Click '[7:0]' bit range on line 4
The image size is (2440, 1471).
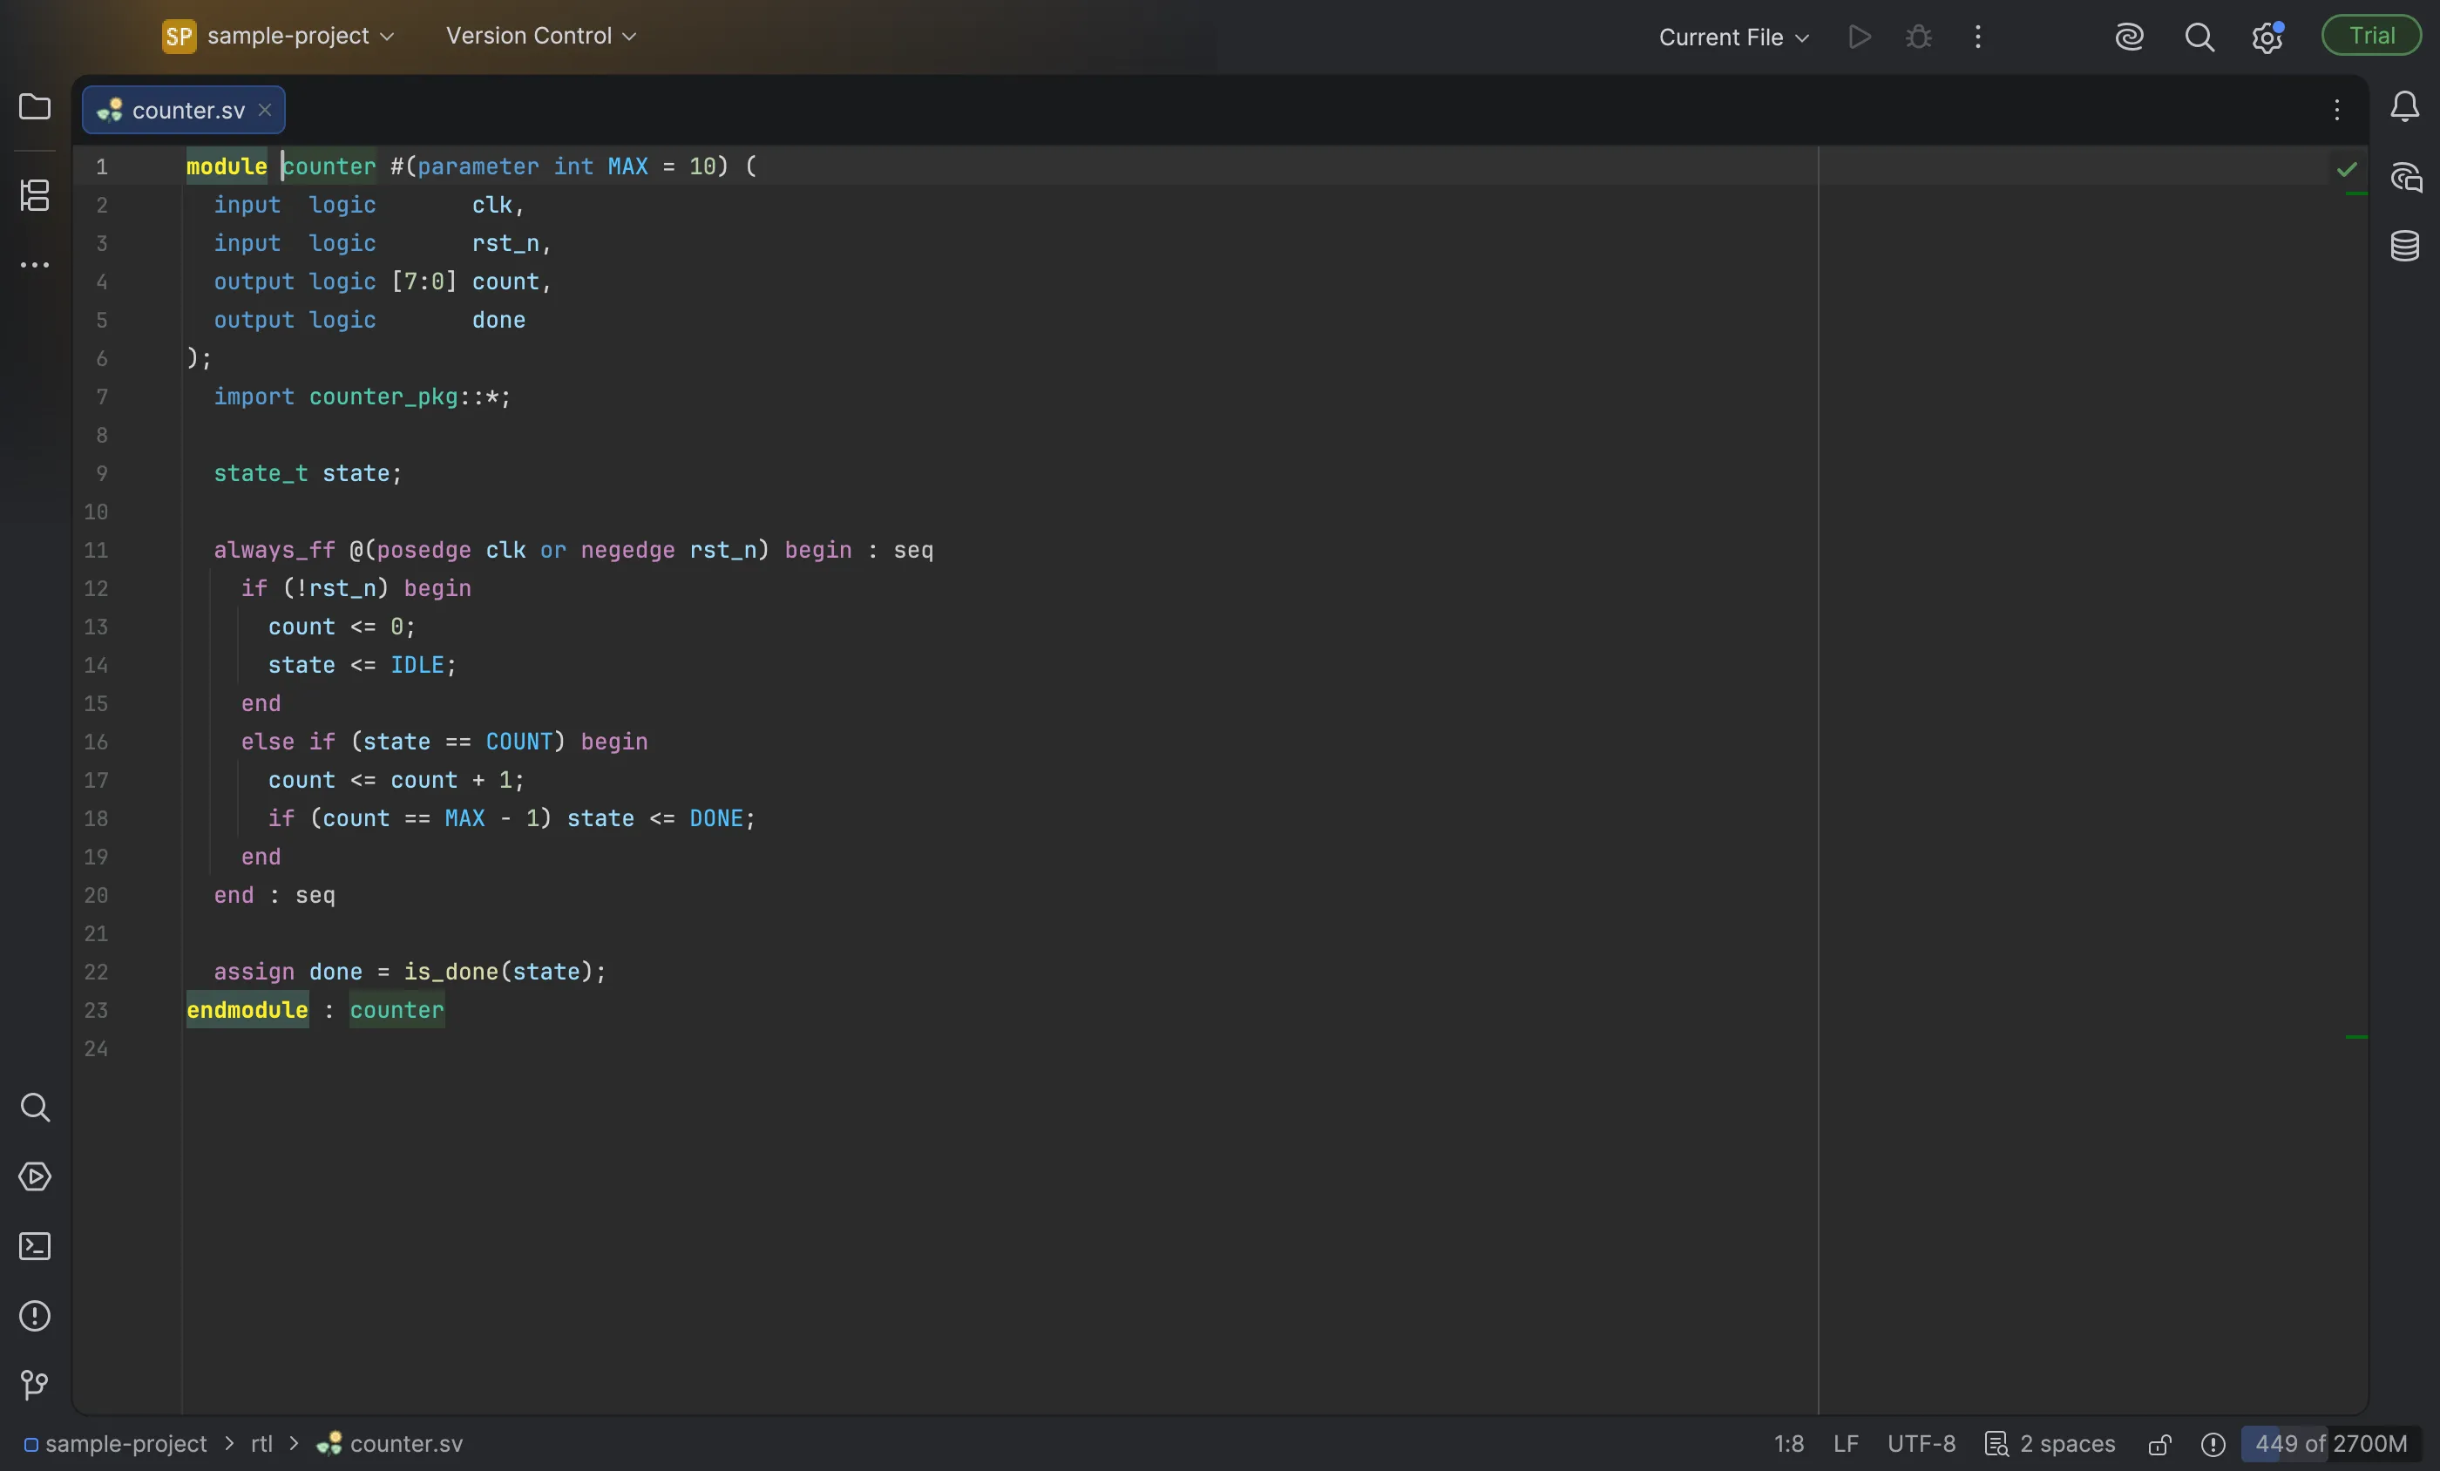coord(424,281)
